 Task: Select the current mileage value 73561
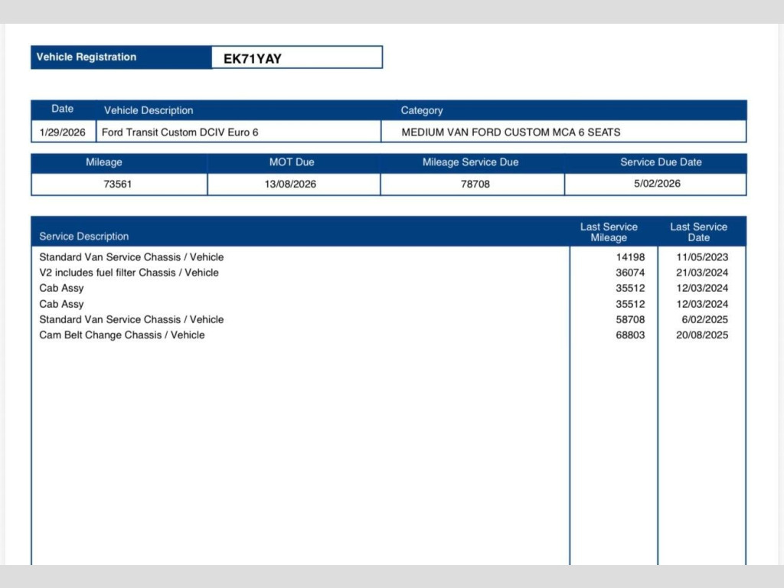tap(118, 184)
